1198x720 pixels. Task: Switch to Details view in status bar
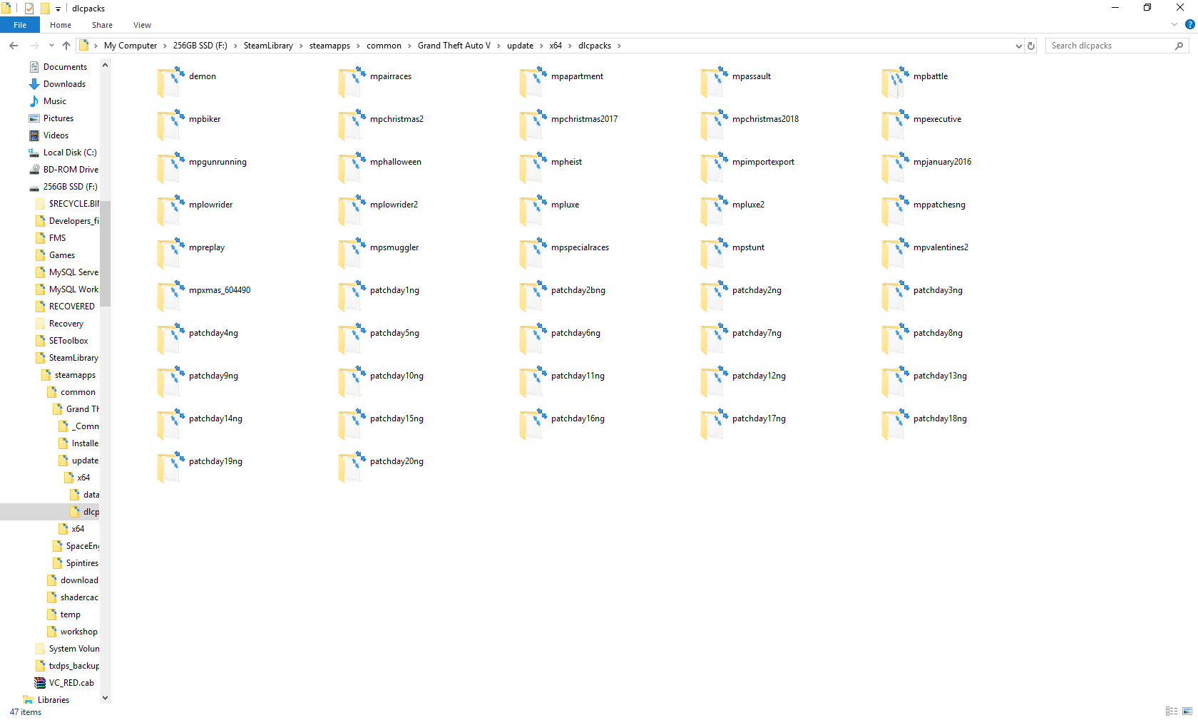pyautogui.click(x=1172, y=711)
